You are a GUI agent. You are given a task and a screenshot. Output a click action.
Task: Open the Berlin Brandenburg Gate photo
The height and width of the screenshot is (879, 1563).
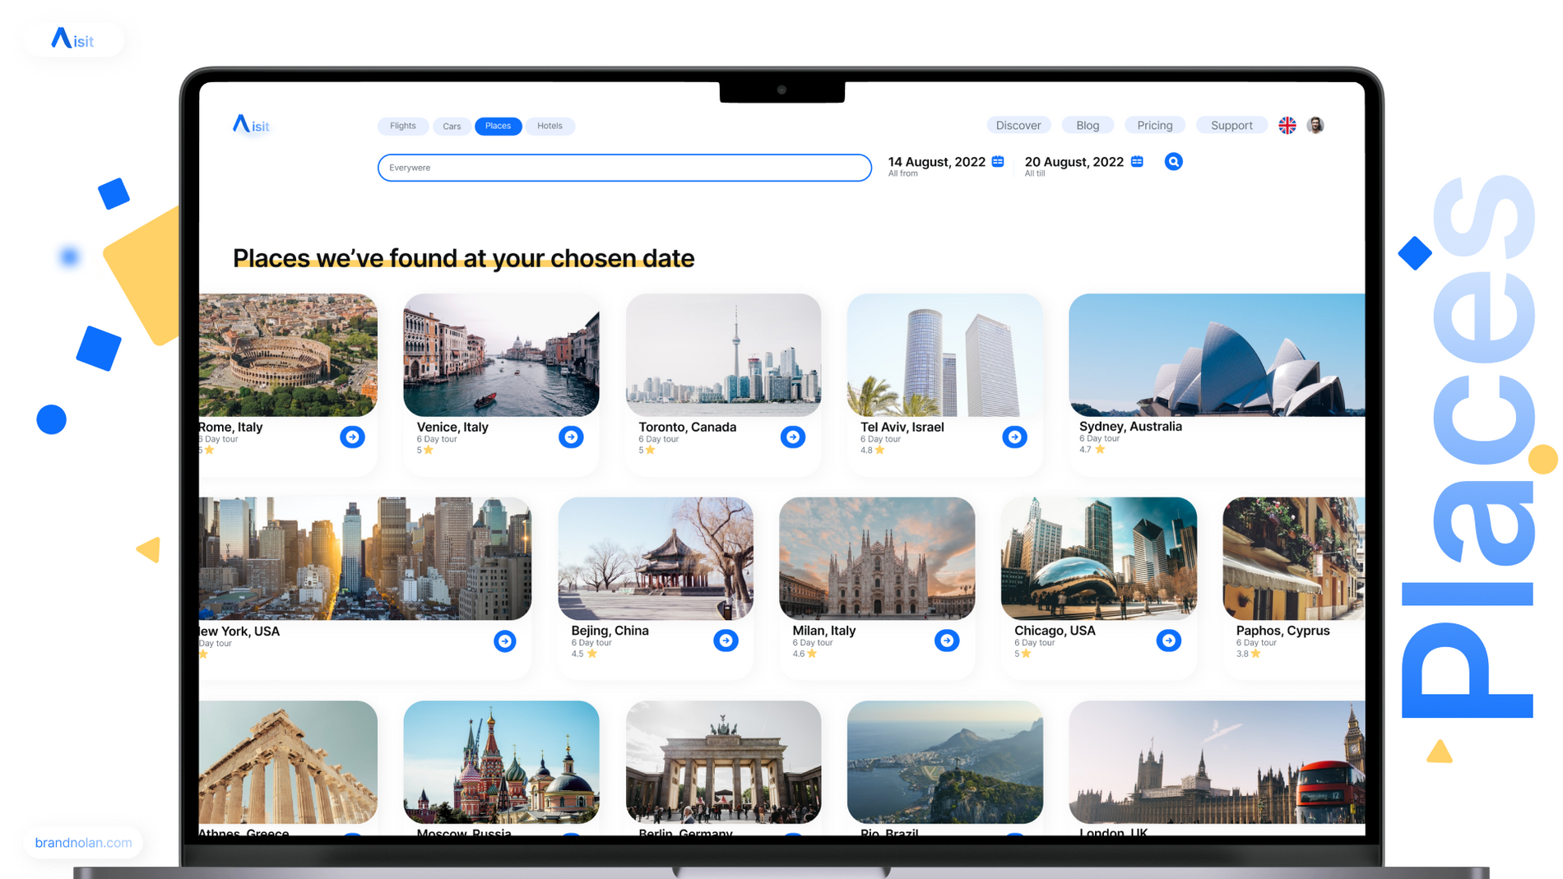click(723, 762)
